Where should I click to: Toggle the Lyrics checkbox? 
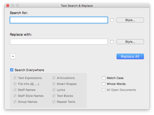tap(54, 90)
